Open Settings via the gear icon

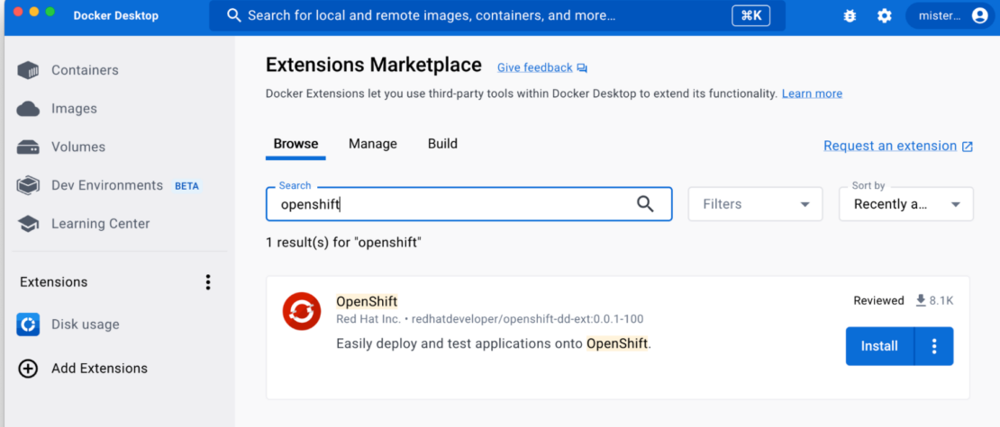884,16
